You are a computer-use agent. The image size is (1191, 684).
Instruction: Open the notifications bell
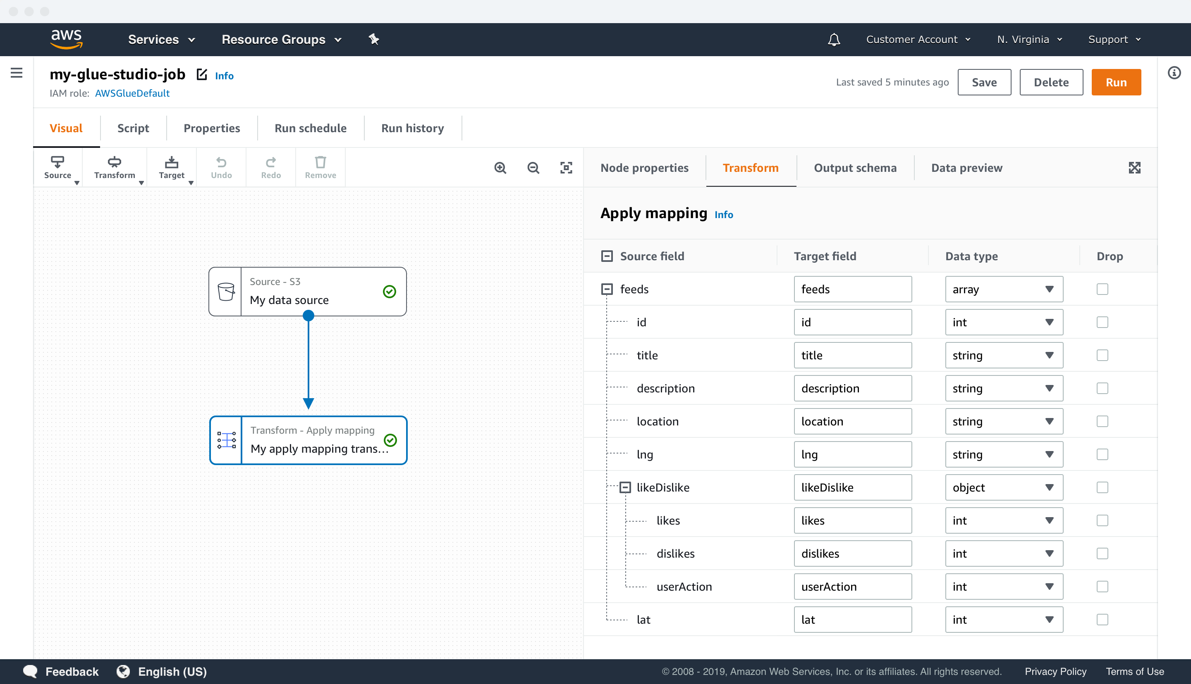[834, 40]
